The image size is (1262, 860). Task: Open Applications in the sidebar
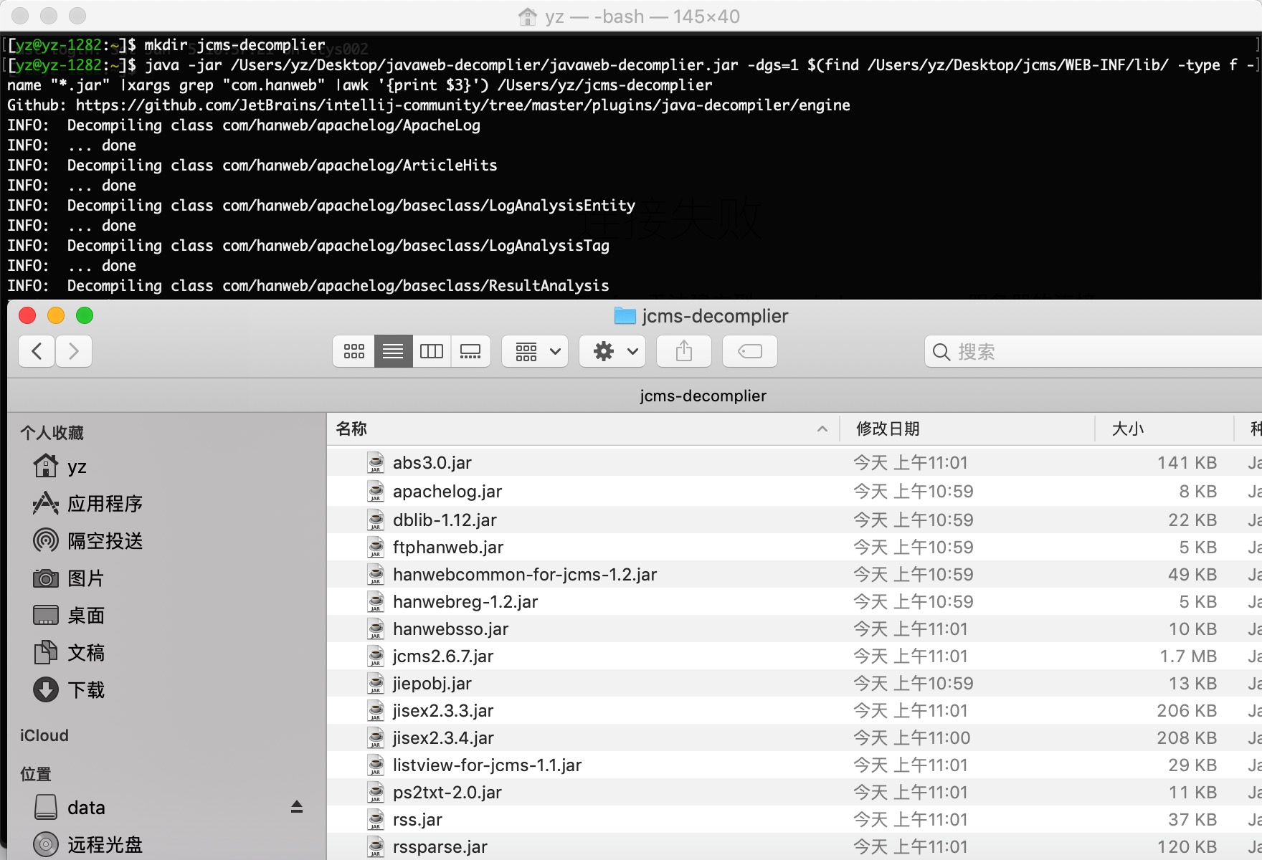click(x=104, y=504)
